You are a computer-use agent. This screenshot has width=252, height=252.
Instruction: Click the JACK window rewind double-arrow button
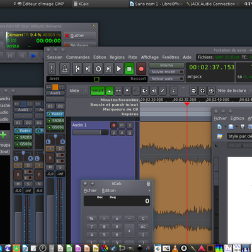[22, 56]
